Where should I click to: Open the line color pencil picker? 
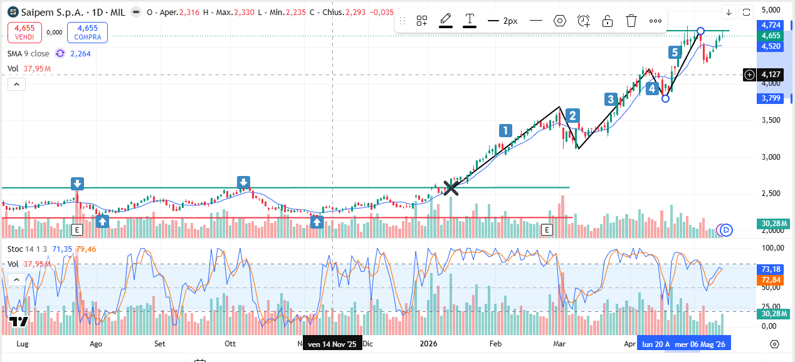(446, 21)
